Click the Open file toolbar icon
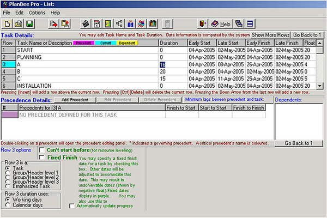 point(19,24)
